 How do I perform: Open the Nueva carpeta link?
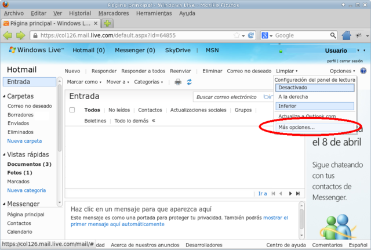(24, 141)
